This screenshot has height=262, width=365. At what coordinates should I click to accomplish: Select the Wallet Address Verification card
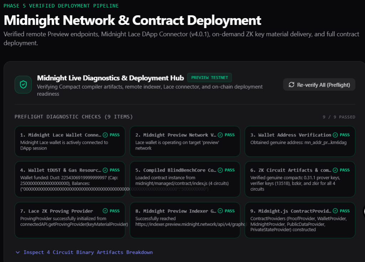300,141
